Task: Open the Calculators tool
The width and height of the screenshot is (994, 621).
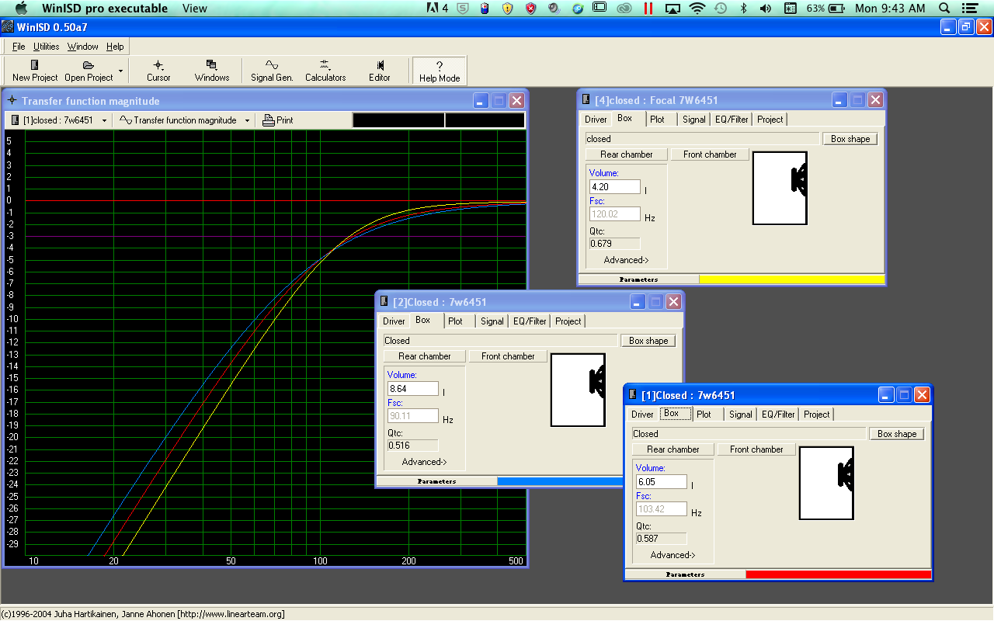Action: pos(325,71)
